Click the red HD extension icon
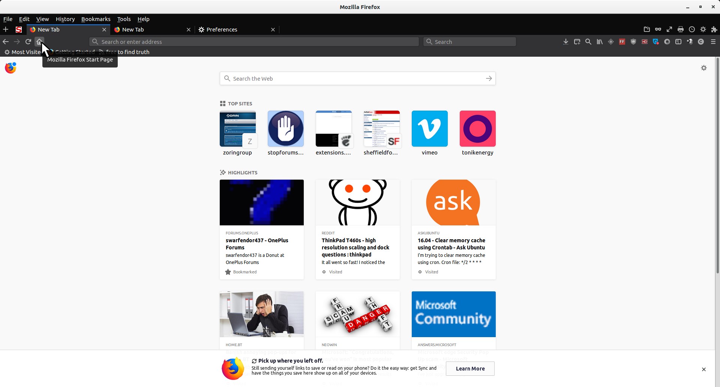This screenshot has height=387, width=720. pos(645,42)
